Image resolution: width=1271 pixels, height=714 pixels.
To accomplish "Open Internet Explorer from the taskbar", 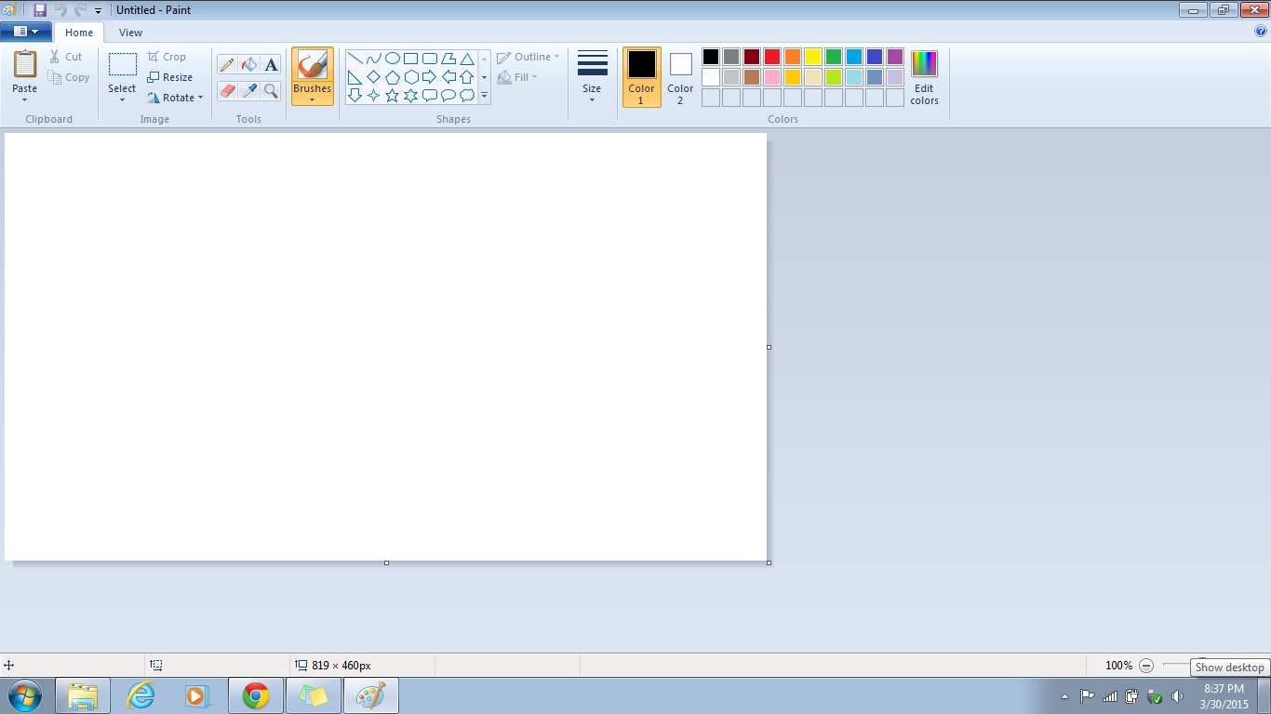I will point(140,695).
